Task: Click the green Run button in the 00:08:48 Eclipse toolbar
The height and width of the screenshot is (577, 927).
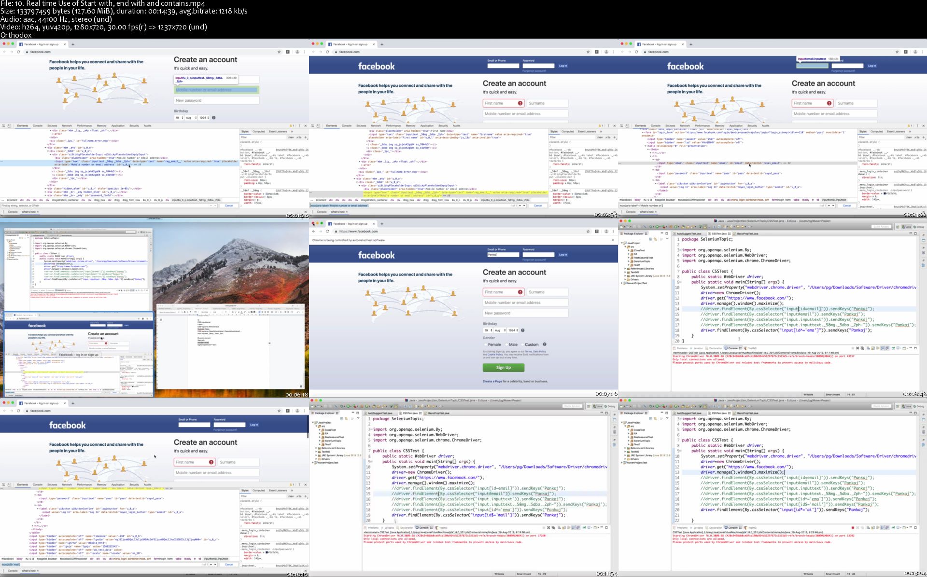Action: (657, 227)
